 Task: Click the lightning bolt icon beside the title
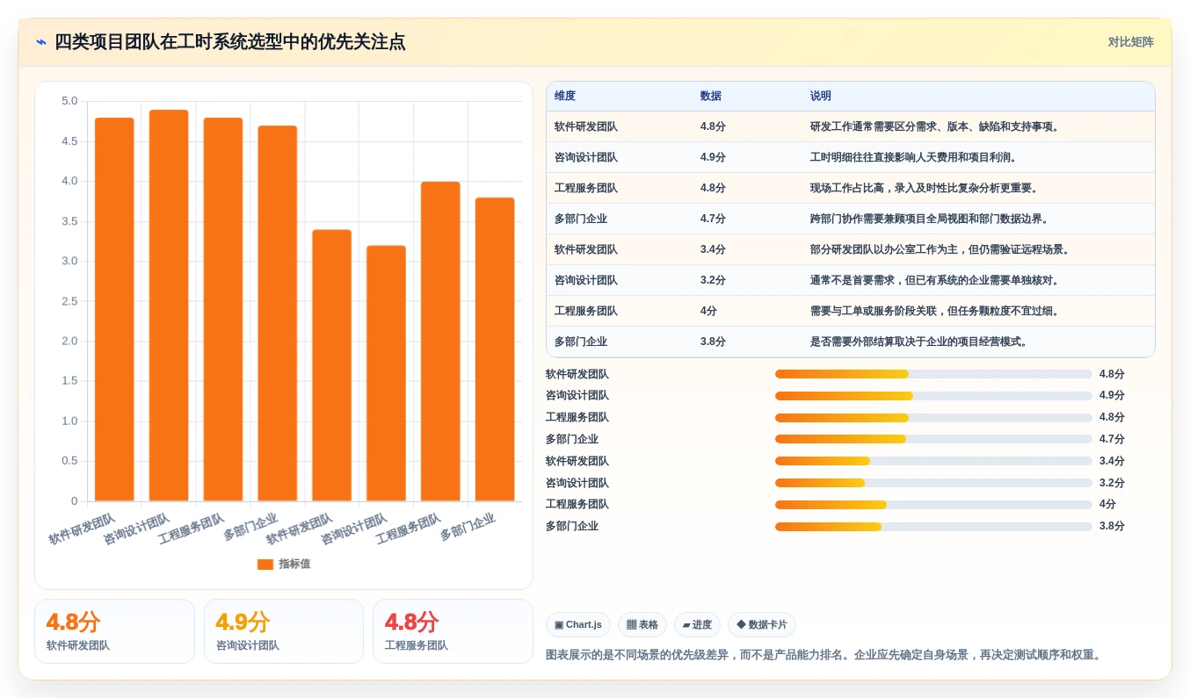coord(41,42)
